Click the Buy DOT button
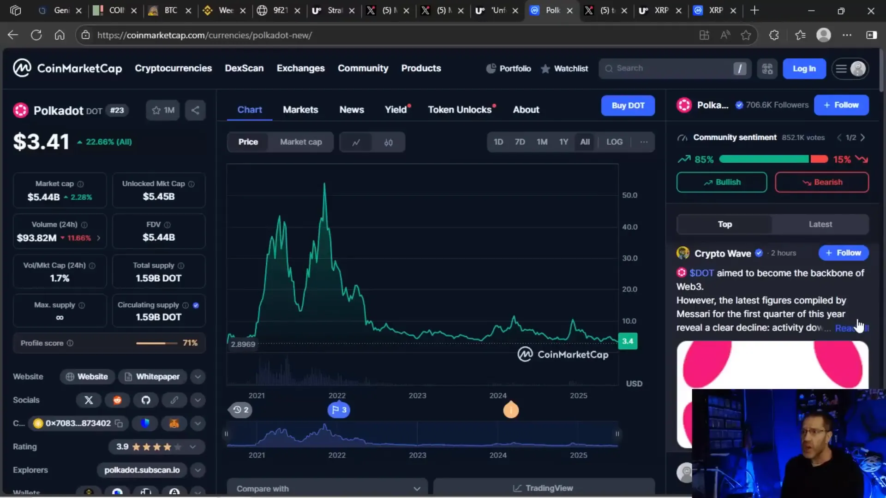886x498 pixels. coord(628,106)
